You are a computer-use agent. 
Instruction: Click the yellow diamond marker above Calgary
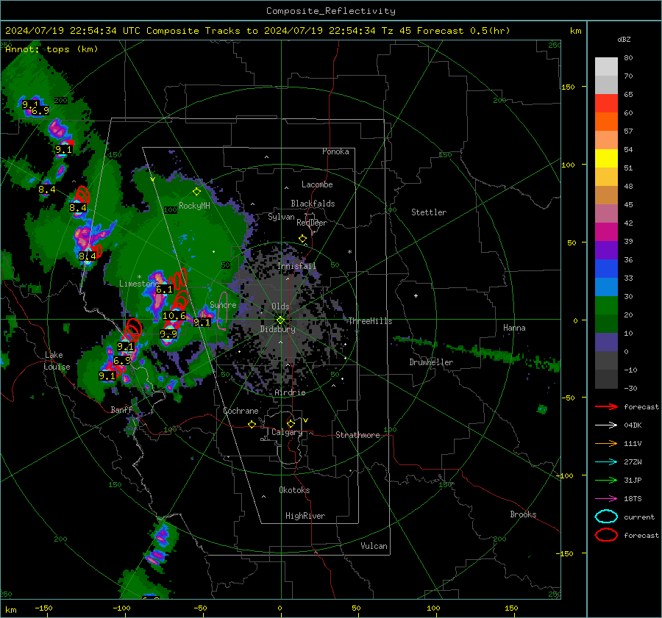[291, 423]
